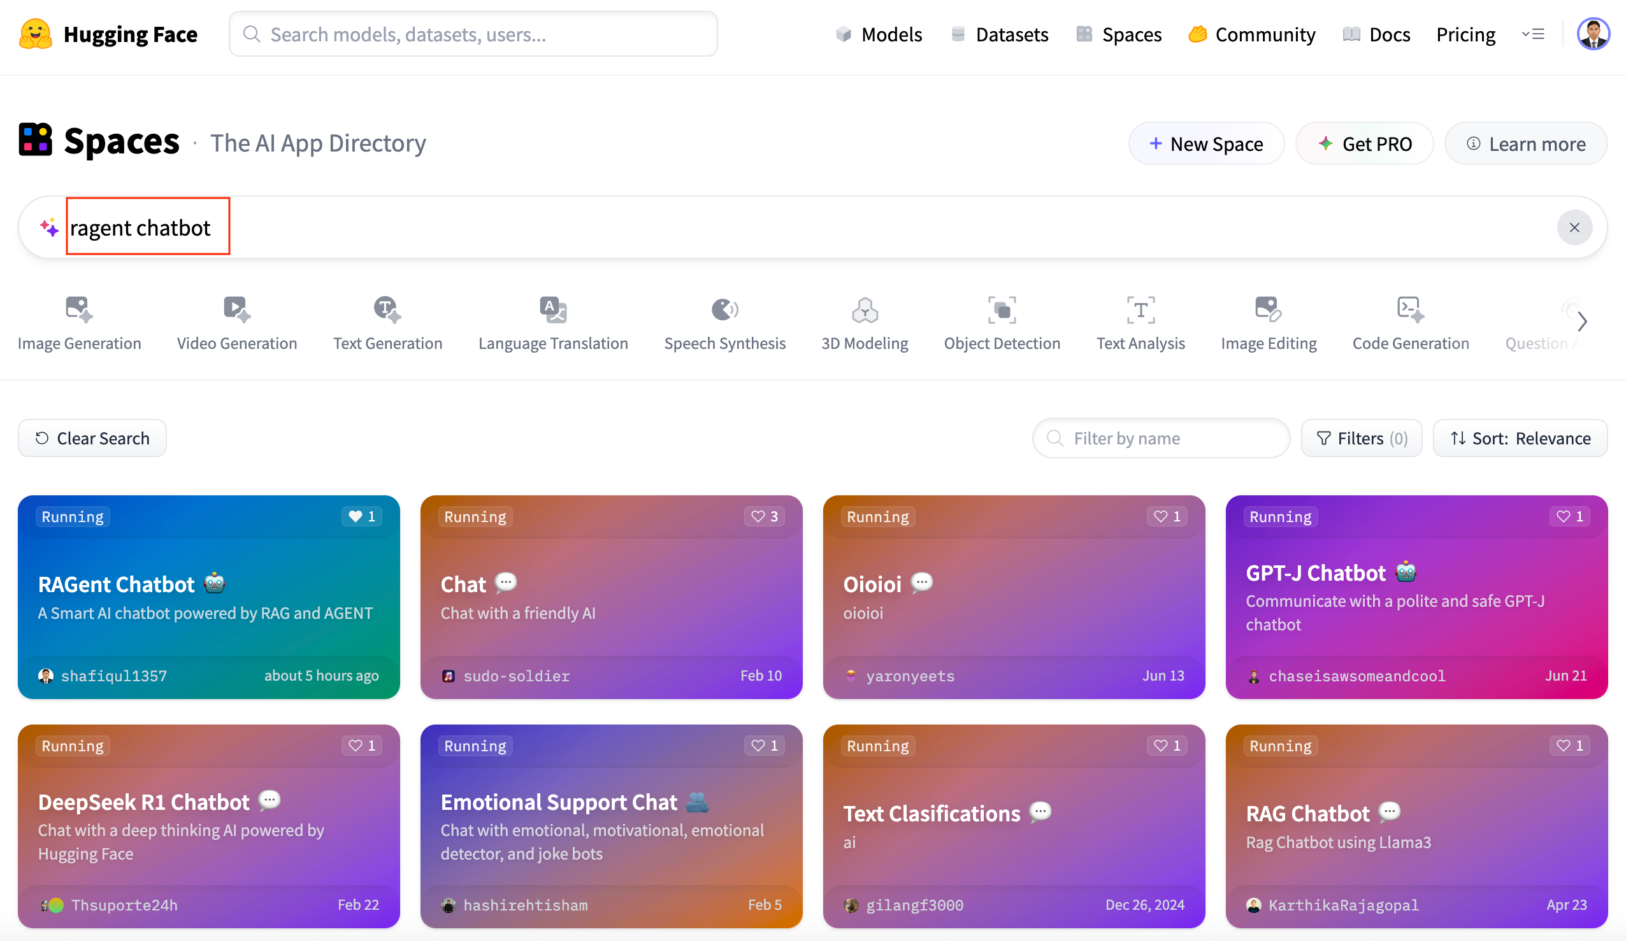Open Thsuporte24h author profile
This screenshot has width=1626, height=941.
108,905
